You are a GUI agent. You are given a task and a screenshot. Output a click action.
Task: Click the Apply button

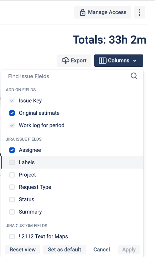click(x=129, y=250)
